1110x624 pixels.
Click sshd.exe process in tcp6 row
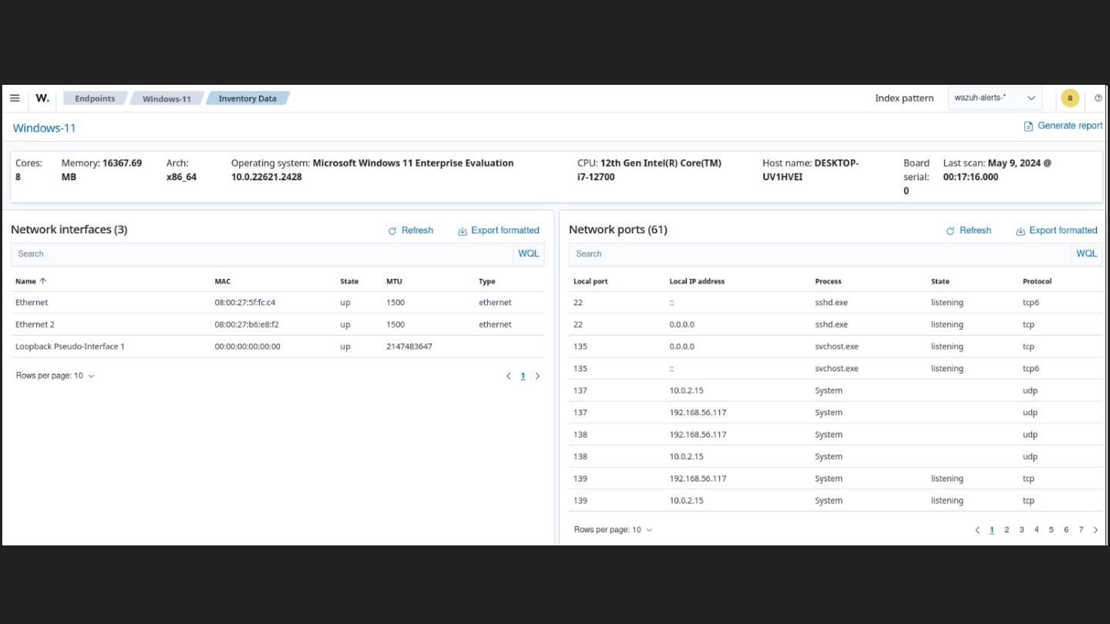[831, 303]
